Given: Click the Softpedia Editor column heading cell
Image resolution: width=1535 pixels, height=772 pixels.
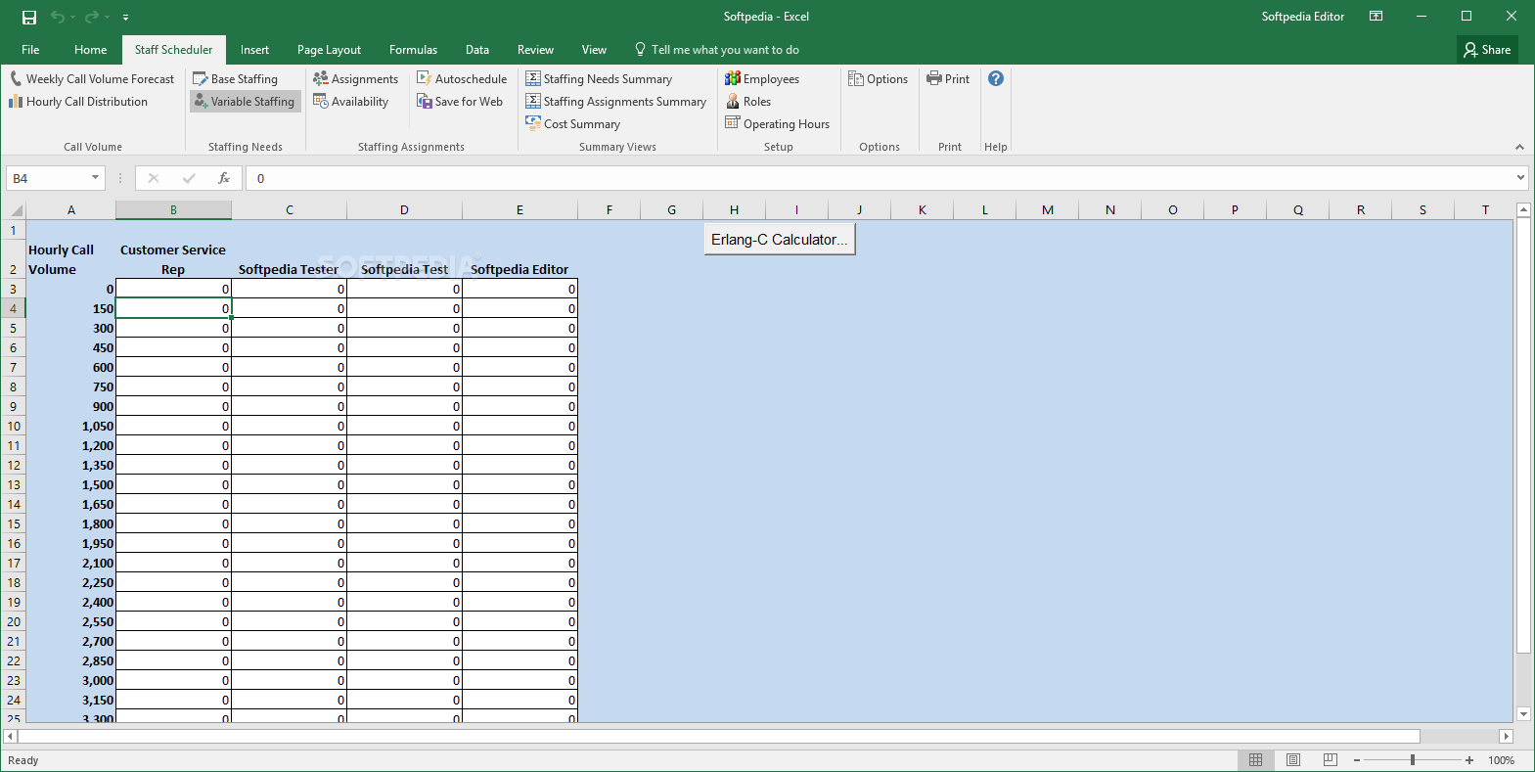Looking at the screenshot, I should pos(519,259).
